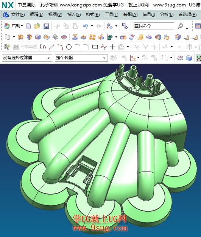Image resolution: width=201 pixels, height=237 pixels.
Task: Open the 整个装配 selection scope dropdown
Action: coord(81,58)
